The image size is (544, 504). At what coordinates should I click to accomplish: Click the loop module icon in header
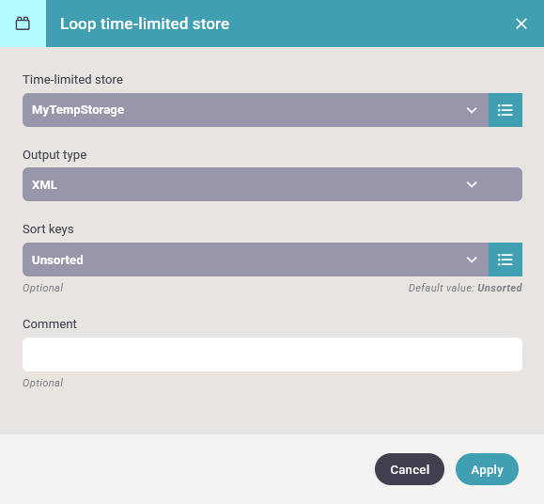coord(23,24)
